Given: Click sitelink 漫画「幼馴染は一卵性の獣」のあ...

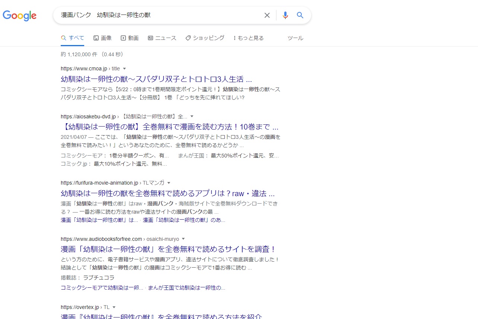Looking at the screenshot, I should 184,220.
